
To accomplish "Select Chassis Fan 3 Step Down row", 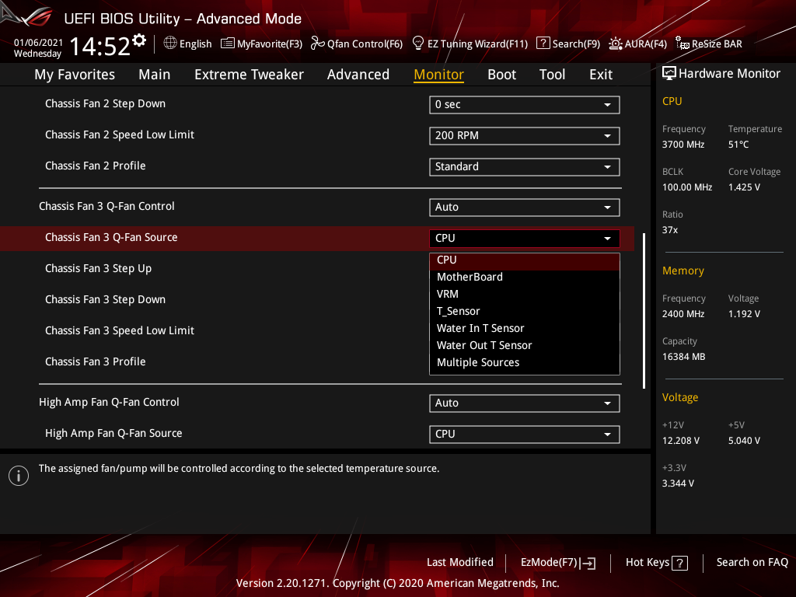I will 105,299.
